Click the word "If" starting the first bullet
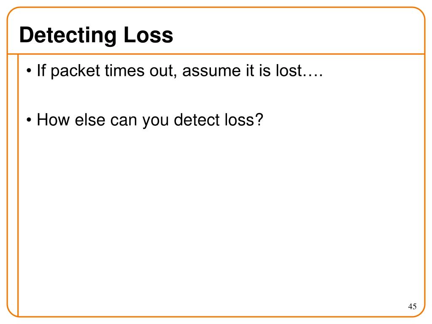This screenshot has height=324, width=432. point(41,71)
